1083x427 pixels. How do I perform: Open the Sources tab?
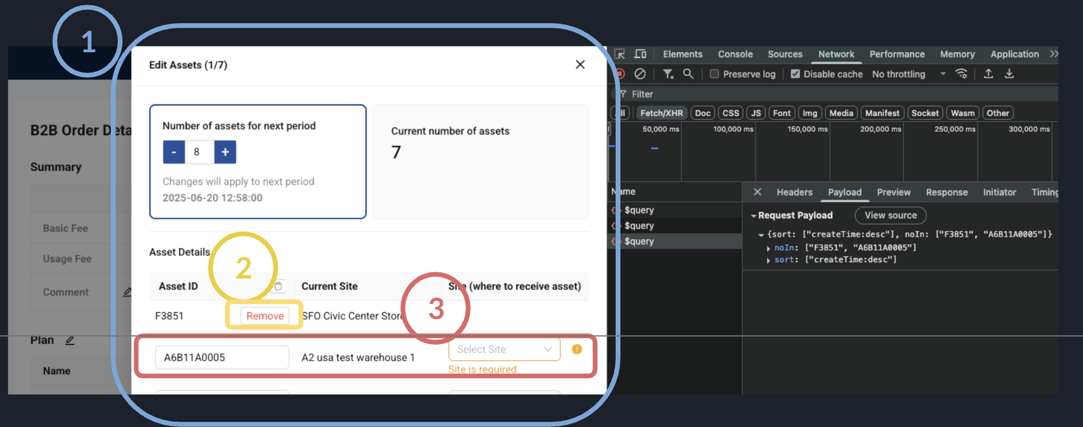pyautogui.click(x=785, y=54)
